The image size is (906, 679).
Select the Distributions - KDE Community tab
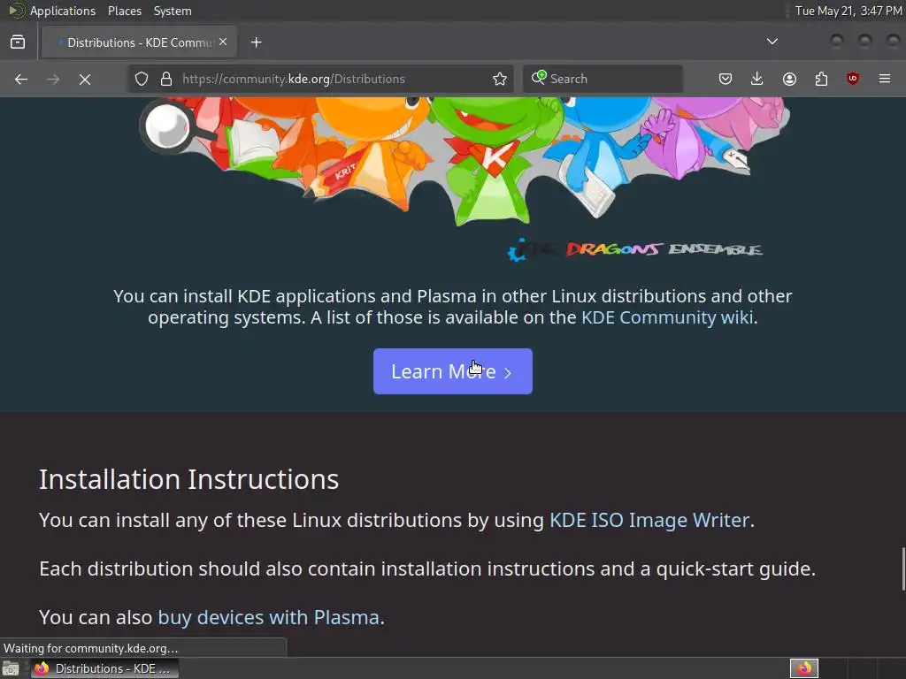[140, 42]
